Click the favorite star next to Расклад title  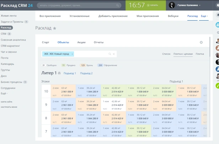(x=55, y=28)
